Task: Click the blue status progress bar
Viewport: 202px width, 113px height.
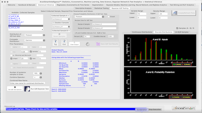Action: (x=76, y=109)
